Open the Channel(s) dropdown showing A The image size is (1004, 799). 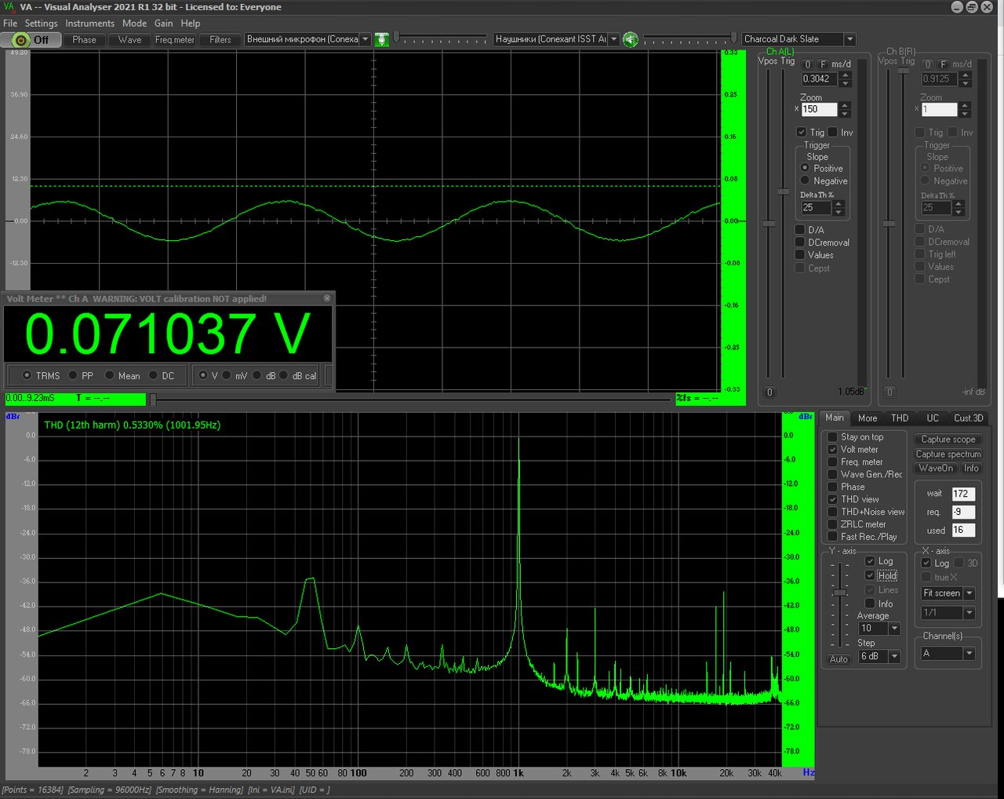click(x=969, y=653)
